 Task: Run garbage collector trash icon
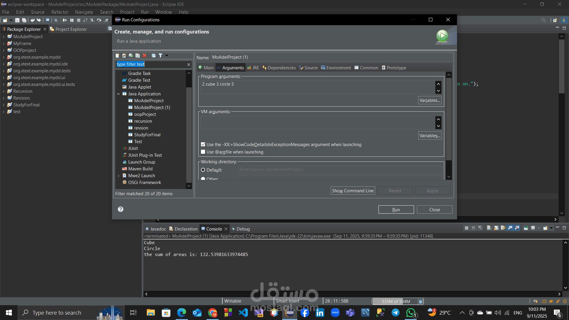[x=420, y=301]
